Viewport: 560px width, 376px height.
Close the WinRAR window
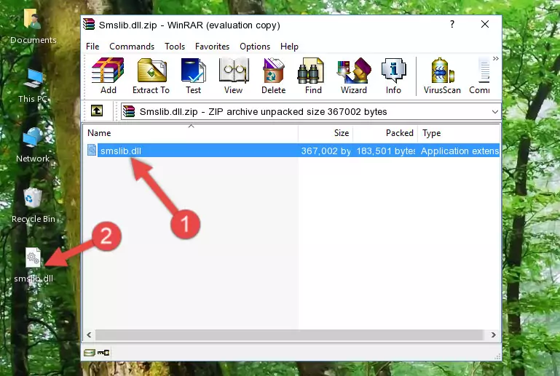tap(485, 24)
